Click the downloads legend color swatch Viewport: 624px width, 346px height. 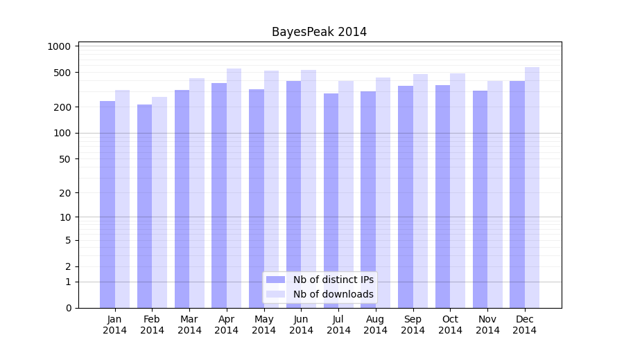(x=275, y=294)
